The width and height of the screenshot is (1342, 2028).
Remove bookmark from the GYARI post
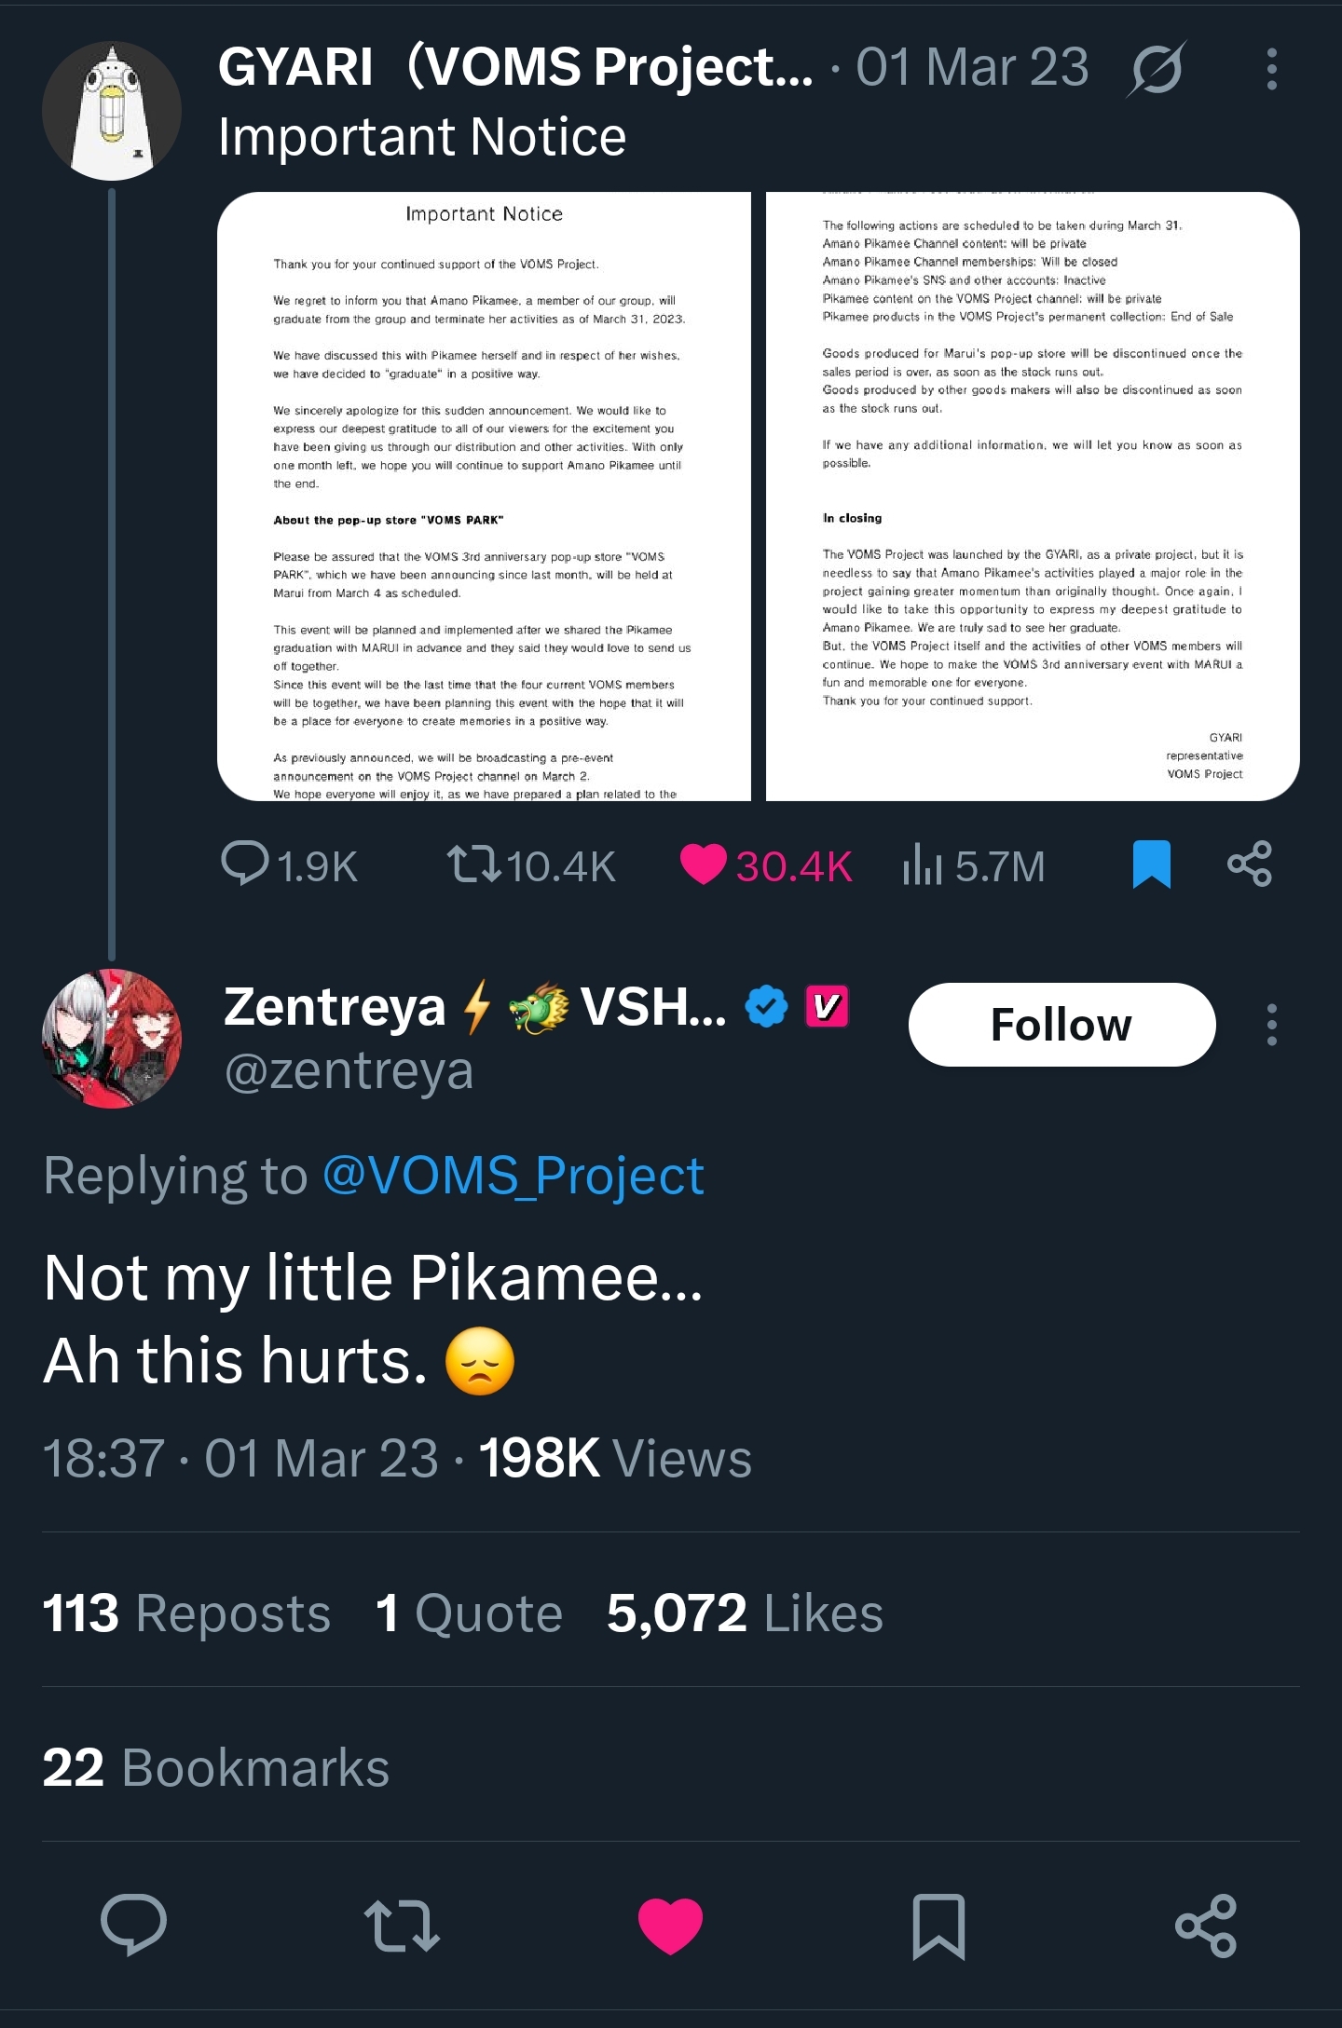point(1151,864)
